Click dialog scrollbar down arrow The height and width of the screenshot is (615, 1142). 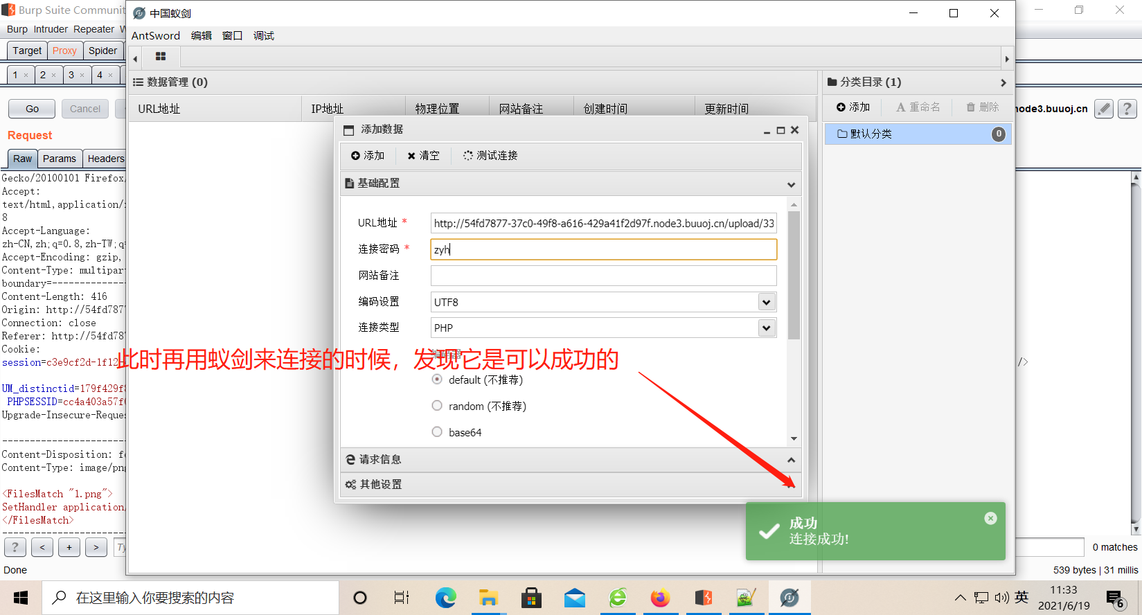click(794, 438)
